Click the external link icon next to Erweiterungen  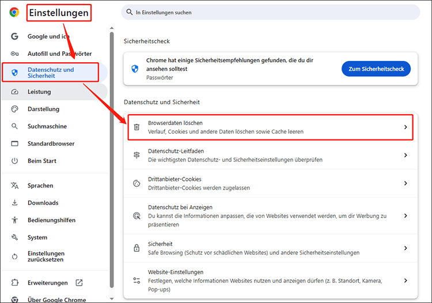click(79, 283)
